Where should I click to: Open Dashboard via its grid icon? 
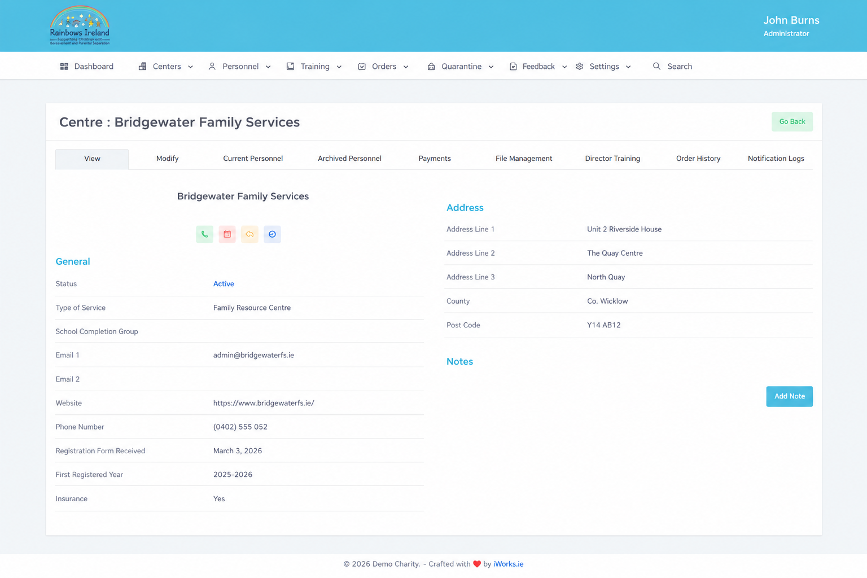[x=64, y=67]
